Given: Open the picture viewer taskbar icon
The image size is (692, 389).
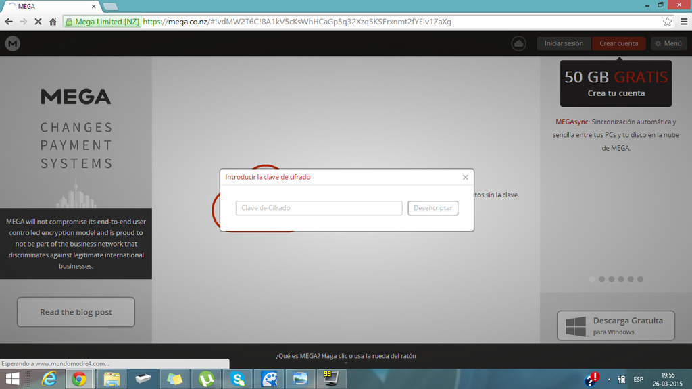Looking at the screenshot, I should [301, 379].
